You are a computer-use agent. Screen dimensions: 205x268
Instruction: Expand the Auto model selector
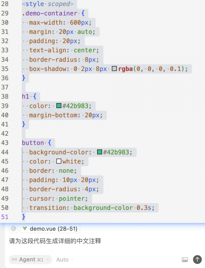click(65, 260)
